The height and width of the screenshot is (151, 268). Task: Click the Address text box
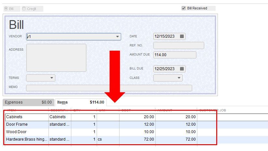click(56, 58)
